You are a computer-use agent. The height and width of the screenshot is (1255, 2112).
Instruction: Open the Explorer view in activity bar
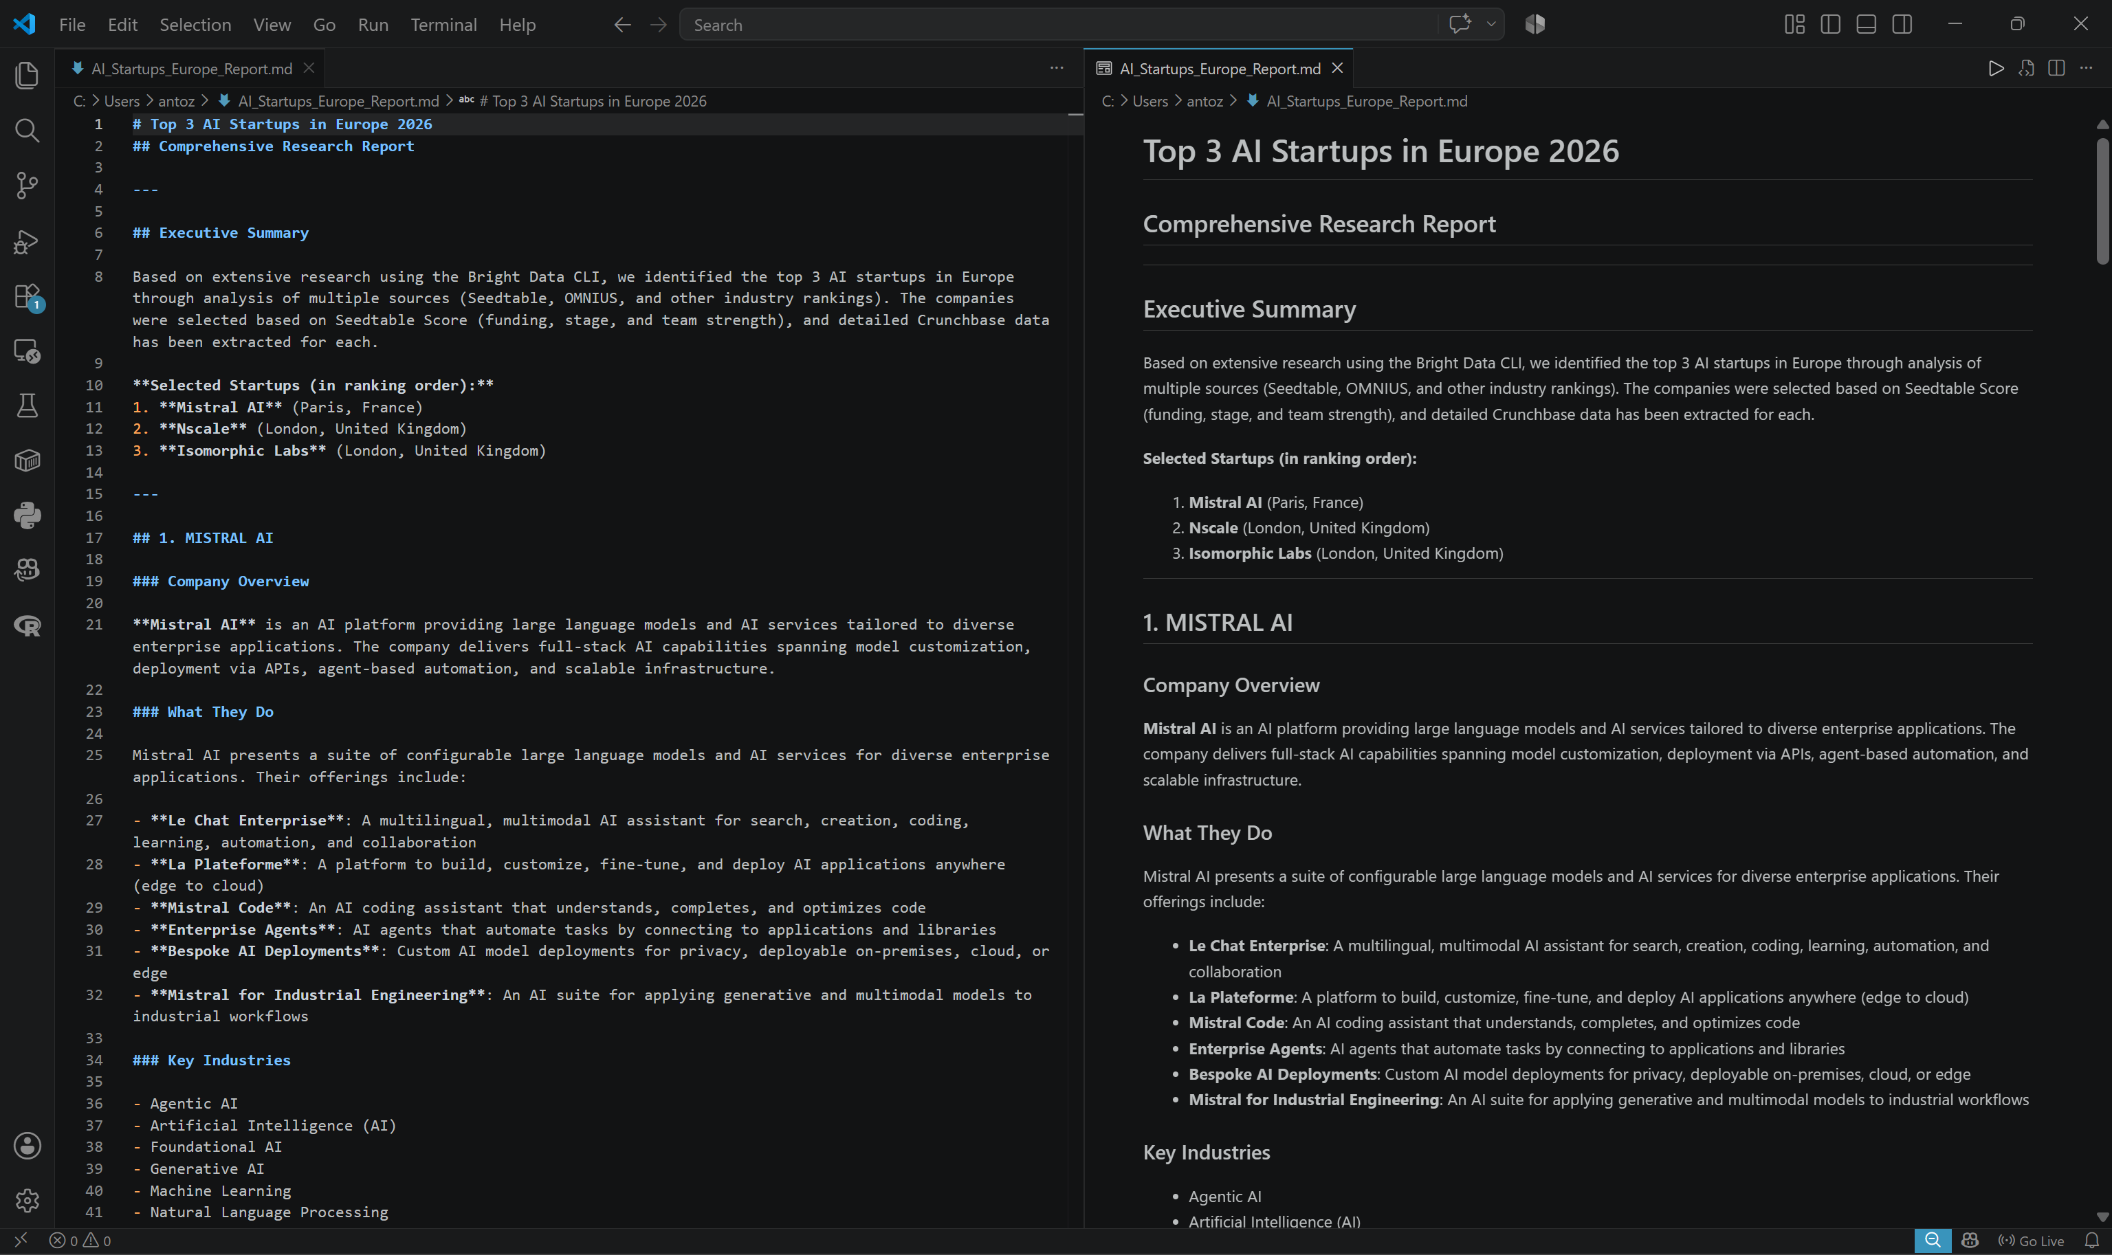[27, 76]
